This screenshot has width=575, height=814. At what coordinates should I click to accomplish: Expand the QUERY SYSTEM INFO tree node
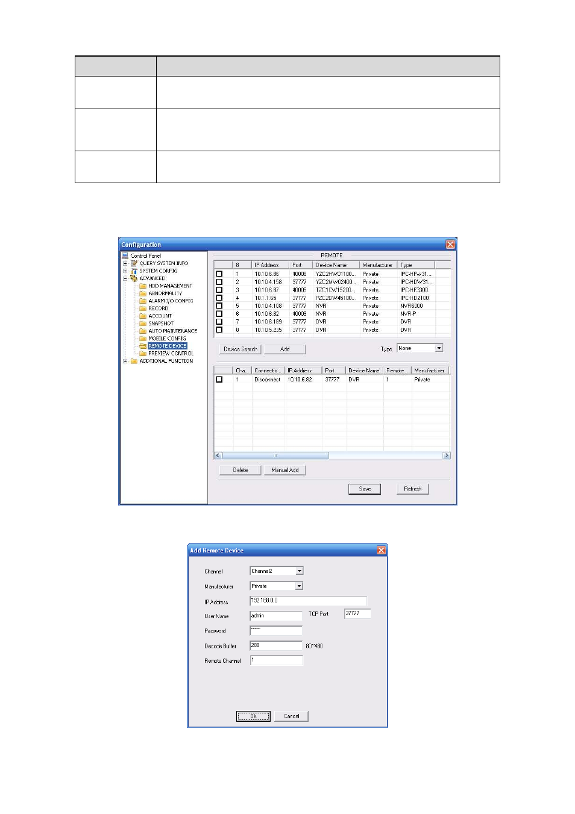(125, 263)
